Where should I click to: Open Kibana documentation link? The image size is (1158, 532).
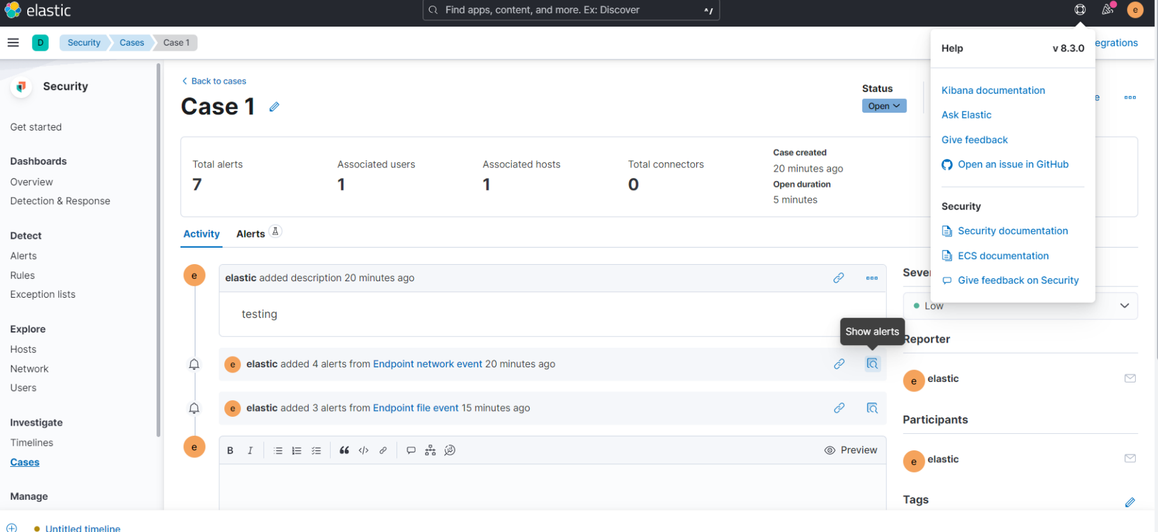click(993, 91)
